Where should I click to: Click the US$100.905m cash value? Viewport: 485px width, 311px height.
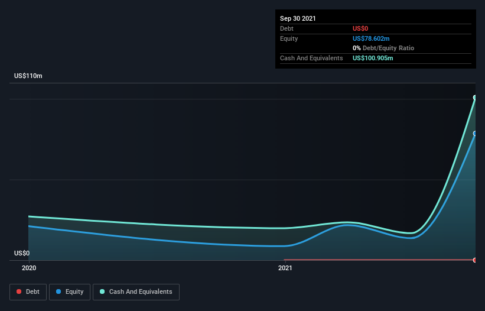pyautogui.click(x=373, y=58)
